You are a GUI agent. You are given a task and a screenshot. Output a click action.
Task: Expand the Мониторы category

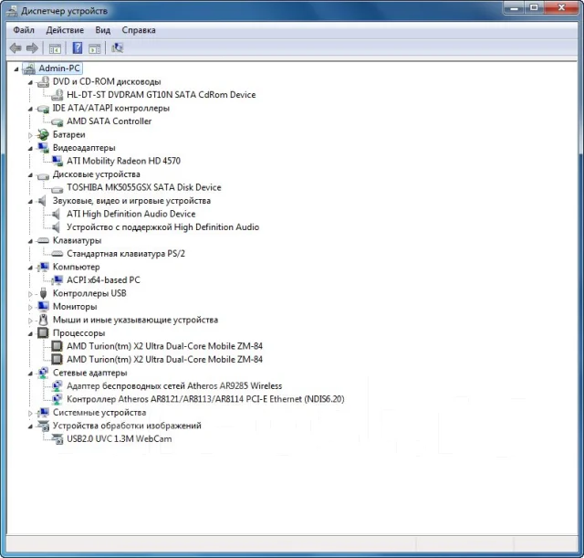(x=30, y=307)
